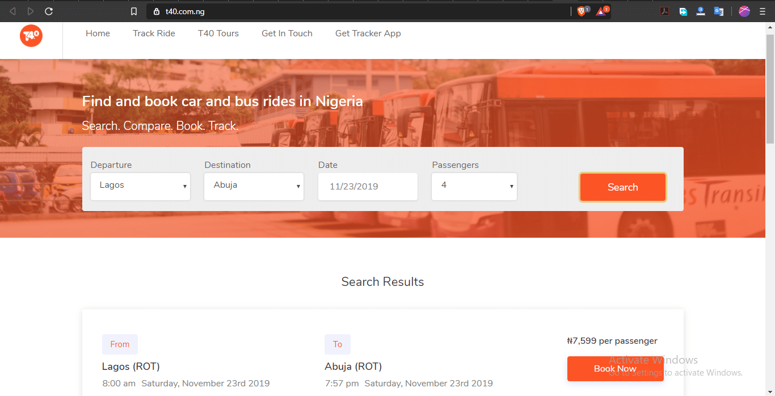The width and height of the screenshot is (775, 396).
Task: Open the T40 Tours page
Action: point(218,33)
